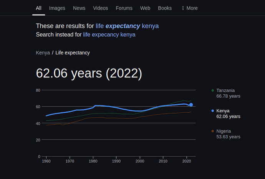The height and width of the screenshot is (179, 265).
Task: Open the Books tab
Action: 165,8
